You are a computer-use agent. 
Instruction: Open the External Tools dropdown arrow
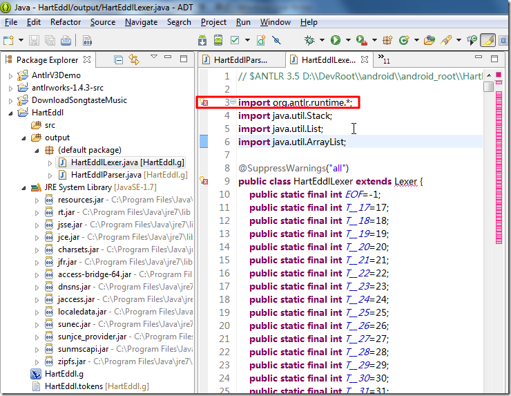click(x=374, y=41)
